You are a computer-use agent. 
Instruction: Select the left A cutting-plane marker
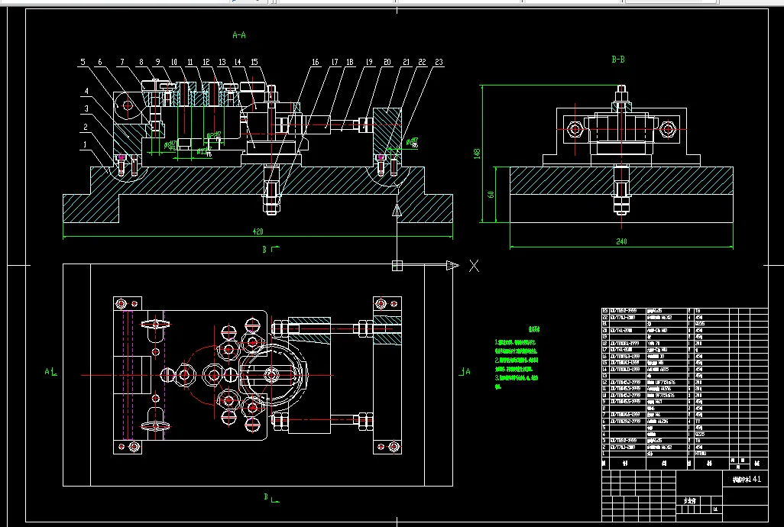(50, 372)
